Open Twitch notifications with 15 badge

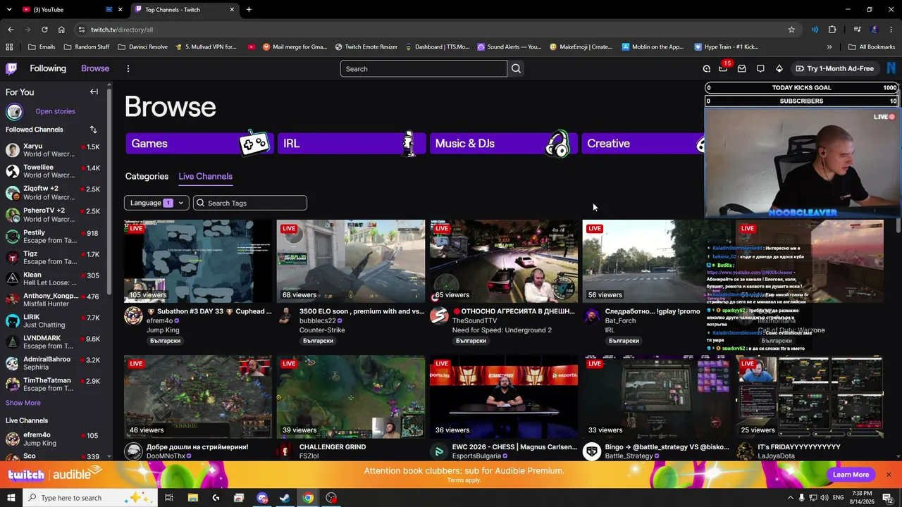click(x=723, y=68)
